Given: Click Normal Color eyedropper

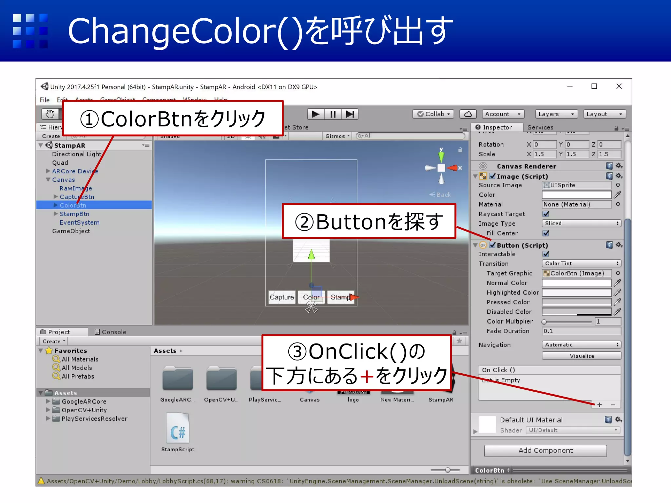Looking at the screenshot, I should 617,283.
